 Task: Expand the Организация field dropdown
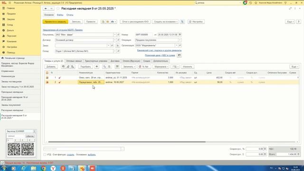pos(176,46)
